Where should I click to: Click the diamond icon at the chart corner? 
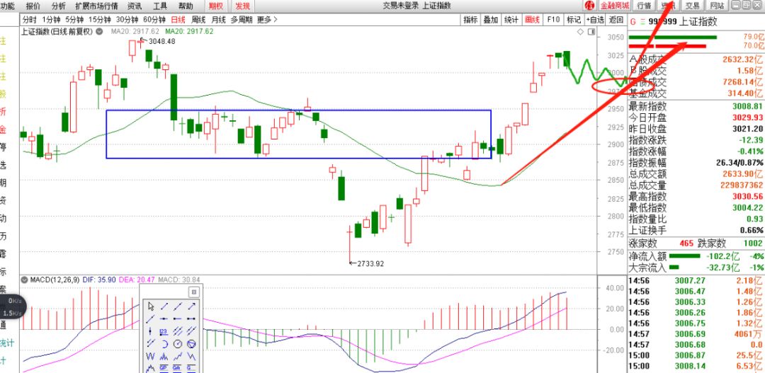pyautogui.click(x=580, y=32)
